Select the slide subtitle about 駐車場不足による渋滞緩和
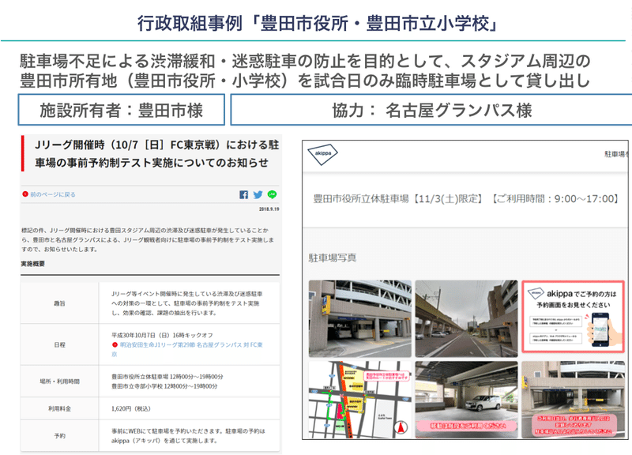632x455 pixels. click(305, 70)
